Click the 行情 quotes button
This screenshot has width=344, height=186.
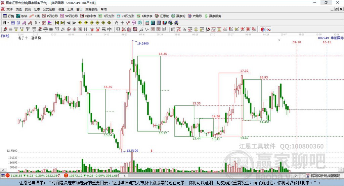click(8, 16)
